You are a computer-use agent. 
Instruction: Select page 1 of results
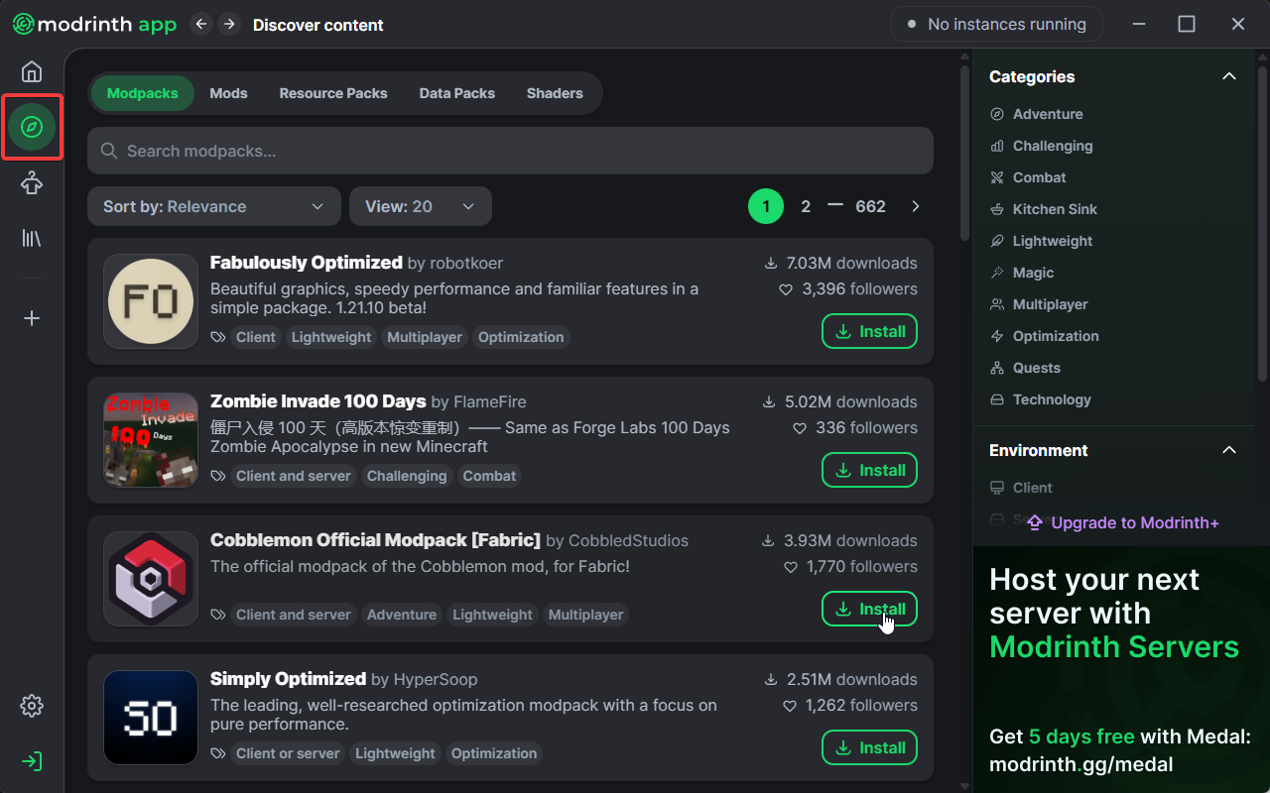pyautogui.click(x=766, y=206)
